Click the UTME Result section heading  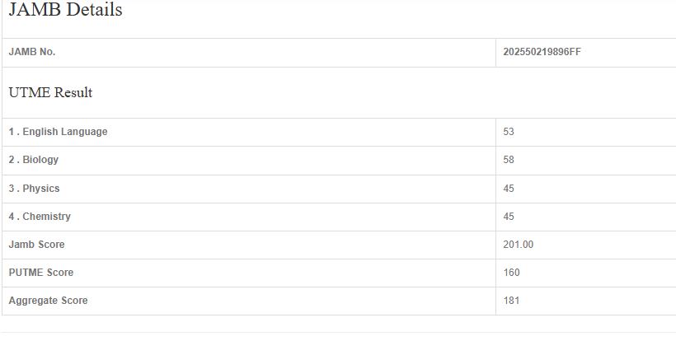(x=50, y=93)
